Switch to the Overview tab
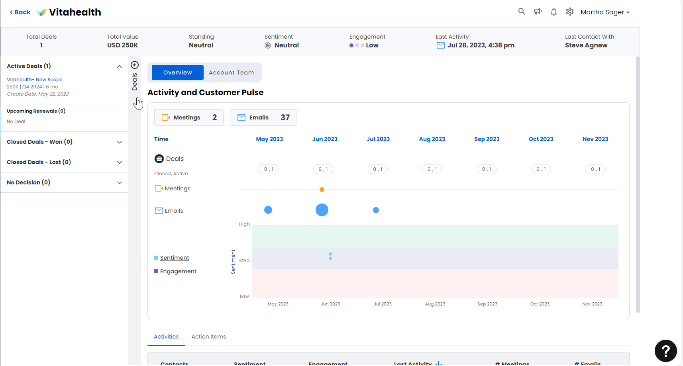The width and height of the screenshot is (683, 366). (x=178, y=72)
